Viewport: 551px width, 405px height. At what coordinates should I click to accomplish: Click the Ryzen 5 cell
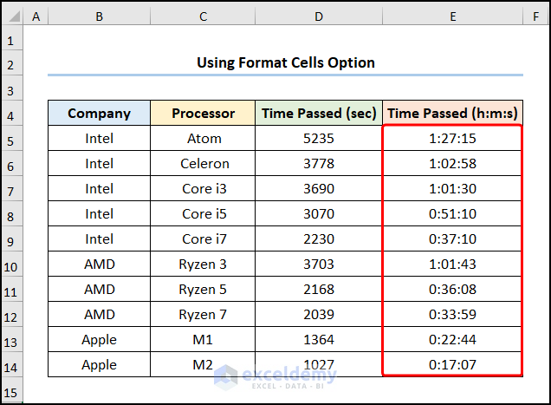[x=204, y=290]
